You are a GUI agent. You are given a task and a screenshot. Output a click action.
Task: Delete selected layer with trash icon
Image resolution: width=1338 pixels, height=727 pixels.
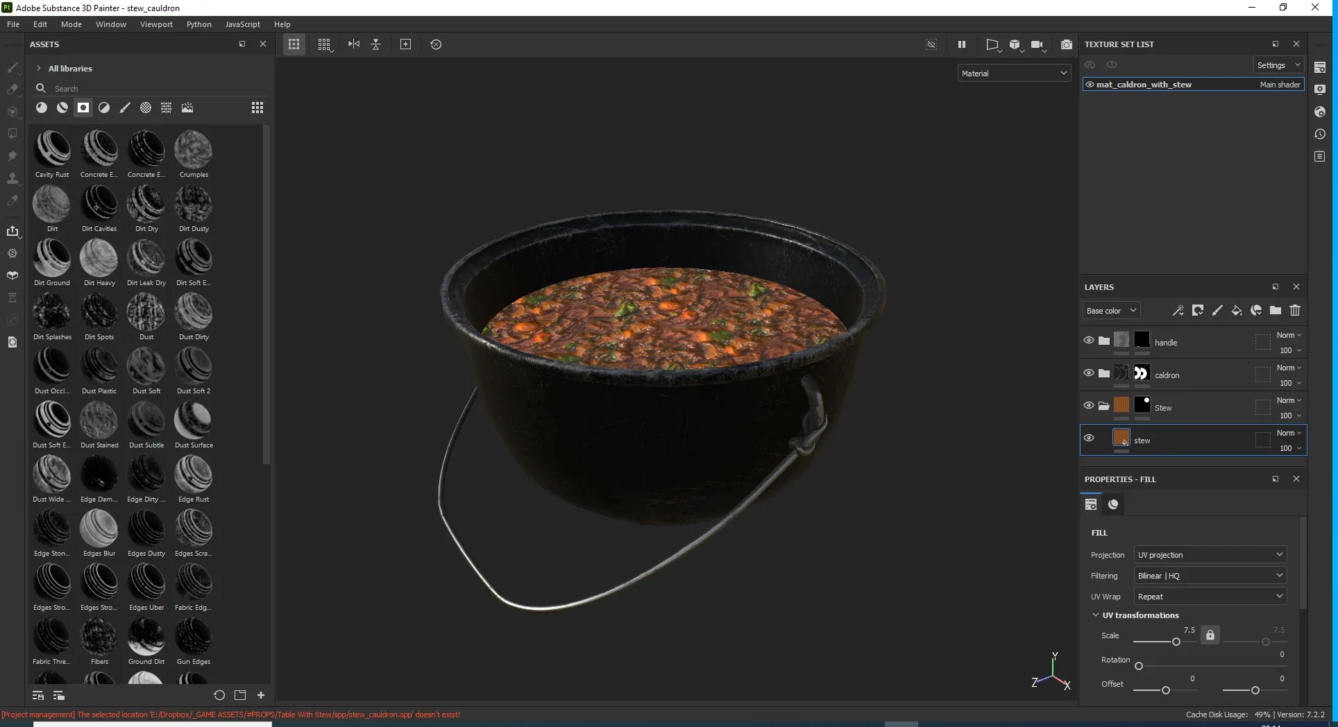point(1295,311)
